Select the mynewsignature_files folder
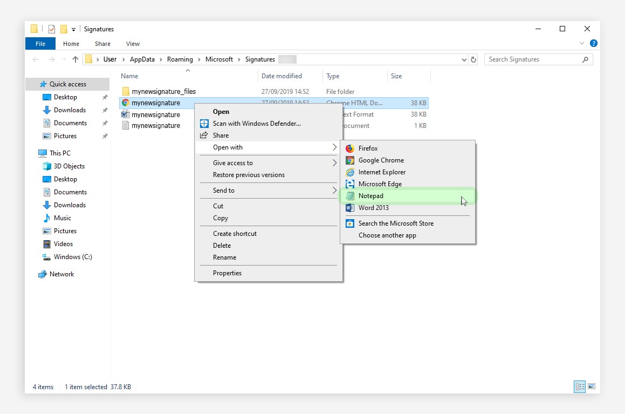Viewport: 625px width, 414px height. pos(164,92)
